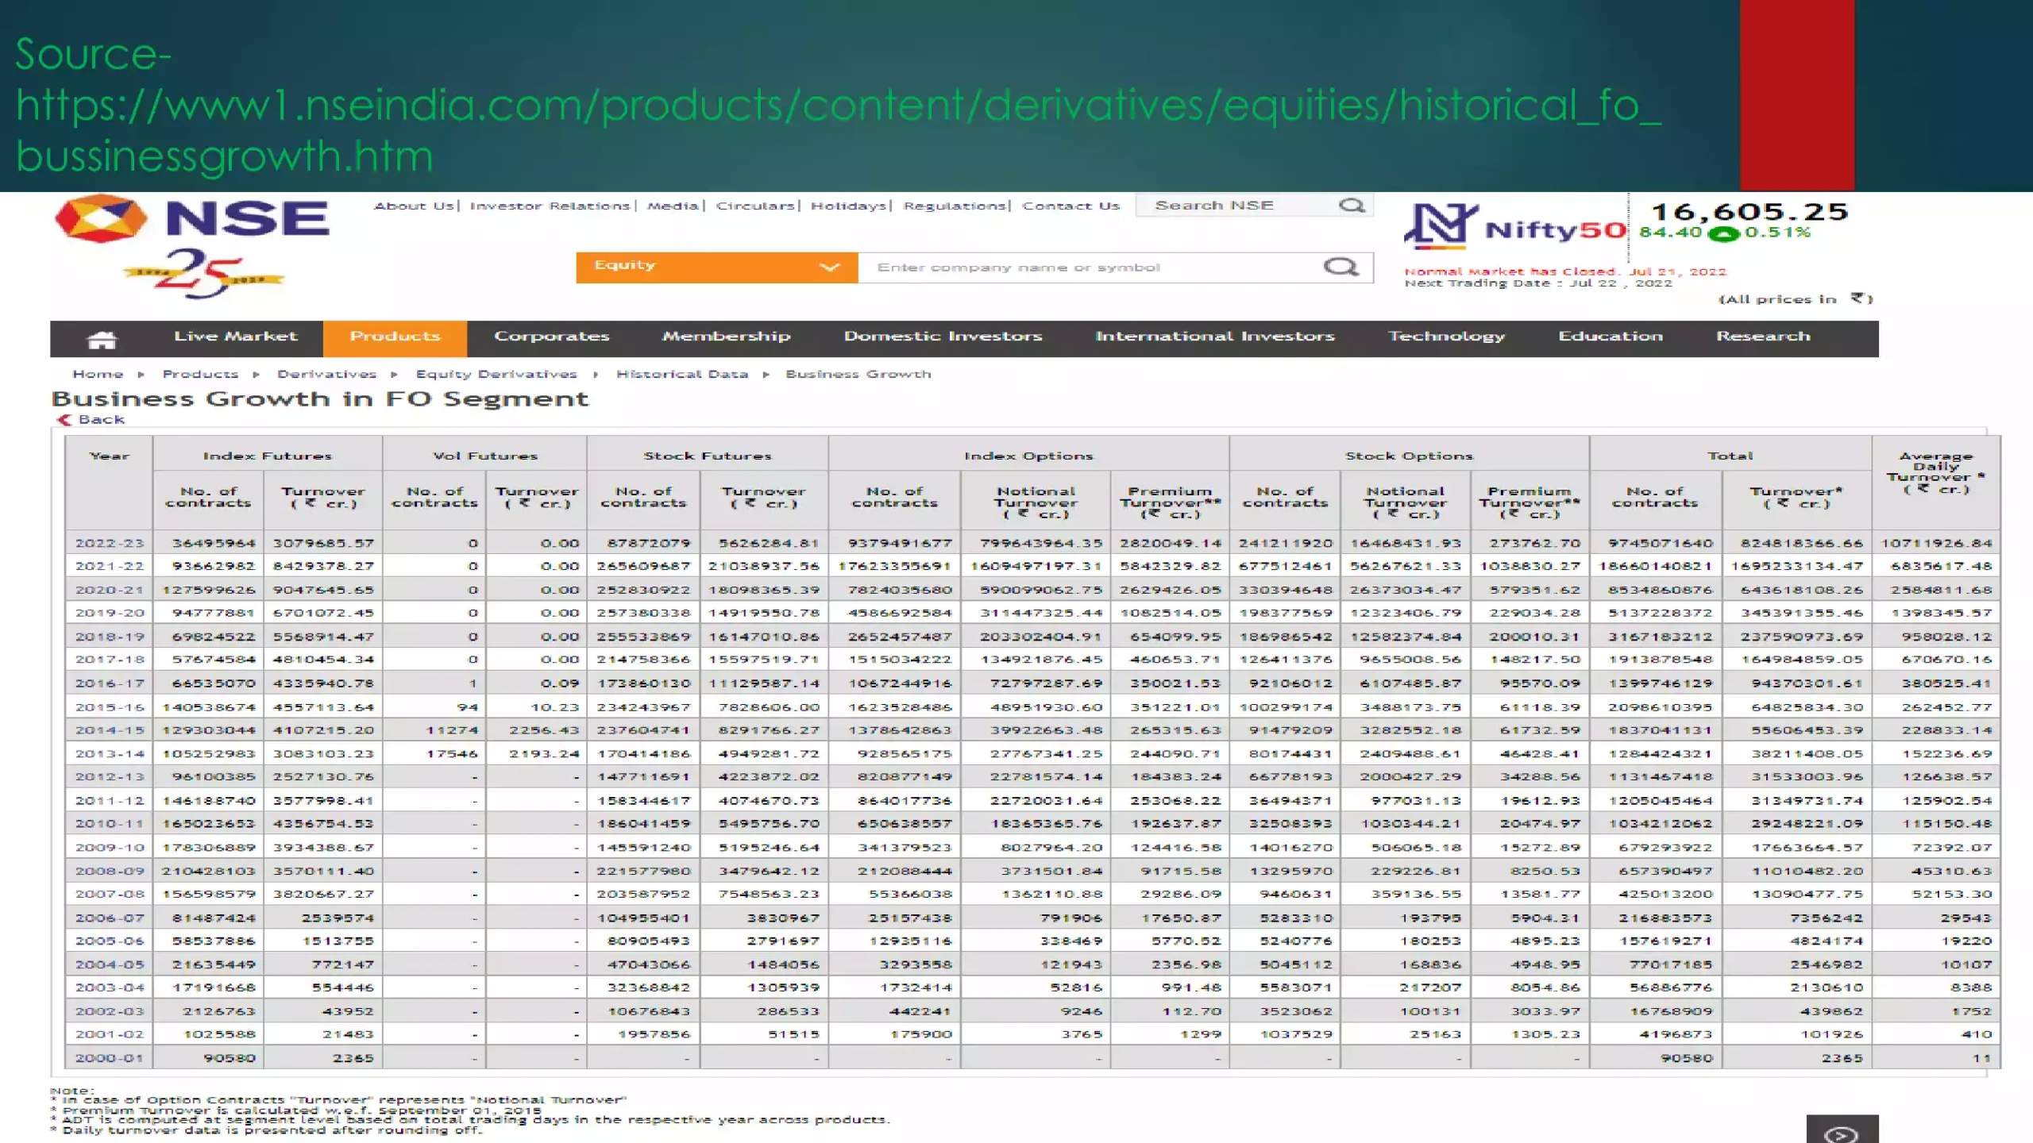Viewport: 2033px width, 1143px height.
Task: Expand the Equity dropdown
Action: pyautogui.click(x=716, y=267)
